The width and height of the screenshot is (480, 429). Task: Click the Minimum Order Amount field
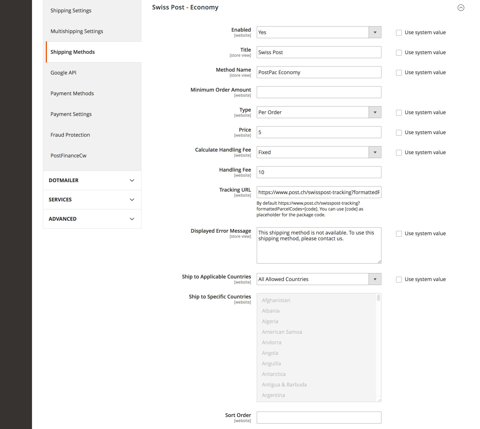click(x=319, y=92)
